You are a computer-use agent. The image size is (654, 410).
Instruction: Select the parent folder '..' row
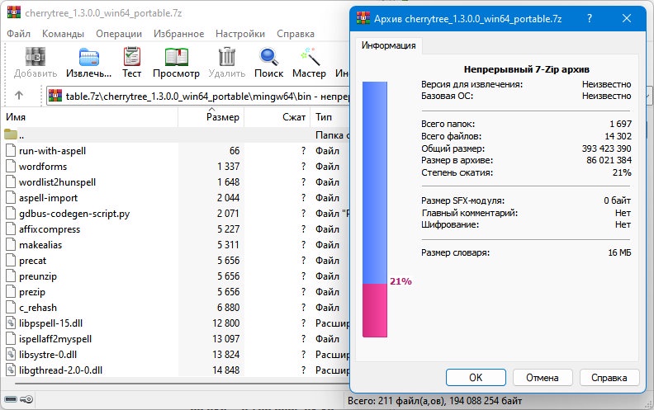pos(175,135)
